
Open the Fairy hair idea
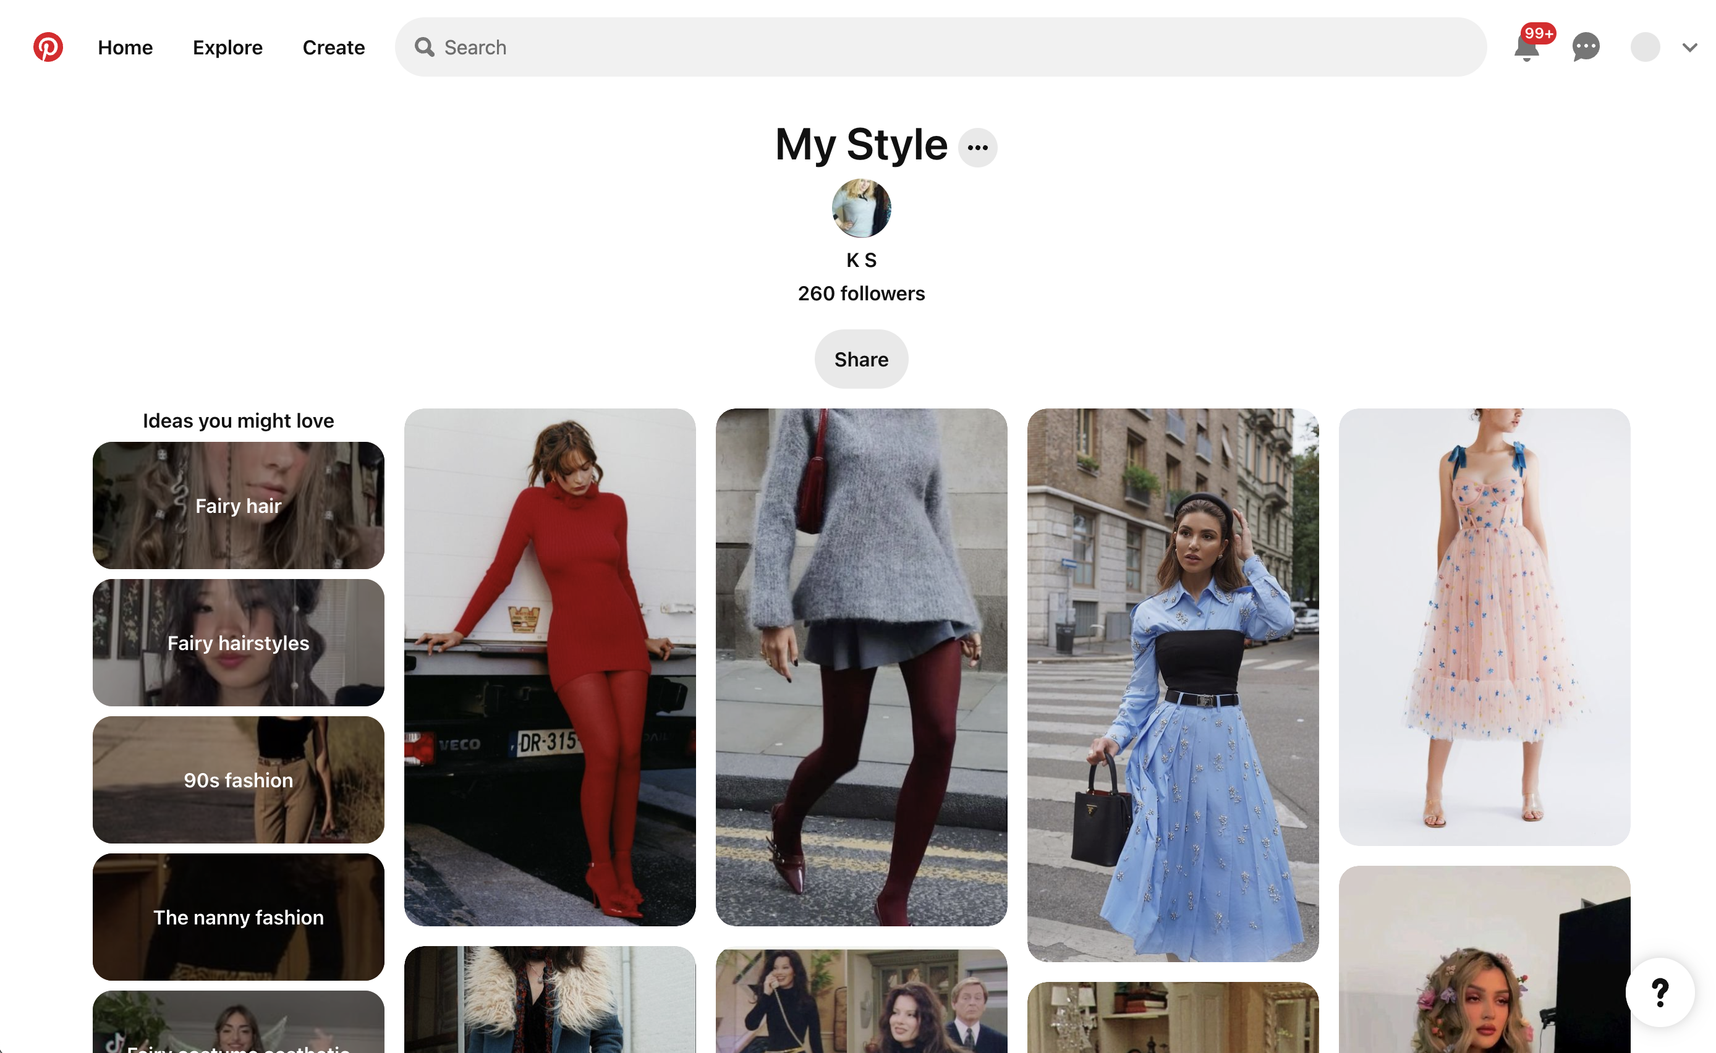tap(238, 505)
